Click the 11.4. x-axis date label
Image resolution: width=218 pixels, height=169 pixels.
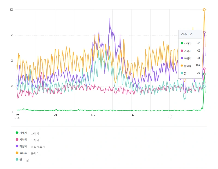132,115
